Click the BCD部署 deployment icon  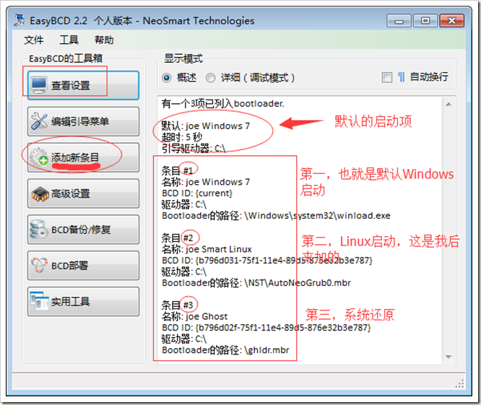pyautogui.click(x=40, y=265)
